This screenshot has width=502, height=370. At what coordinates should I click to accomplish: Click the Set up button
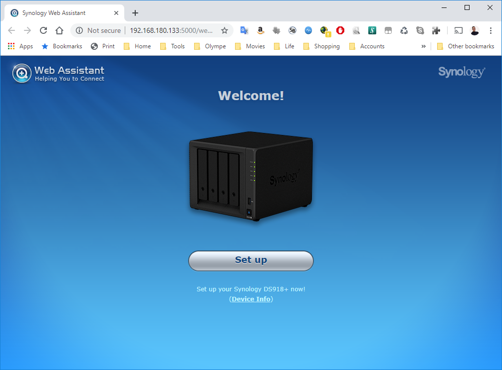pos(251,261)
